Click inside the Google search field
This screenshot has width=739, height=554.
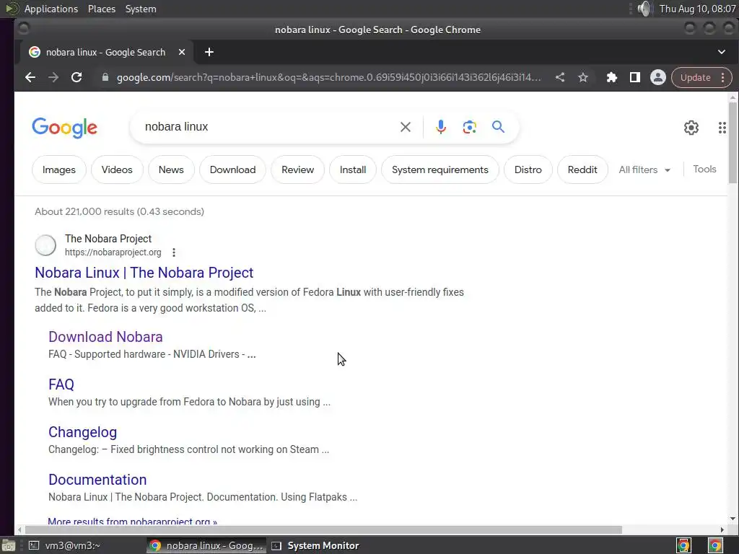coord(268,127)
